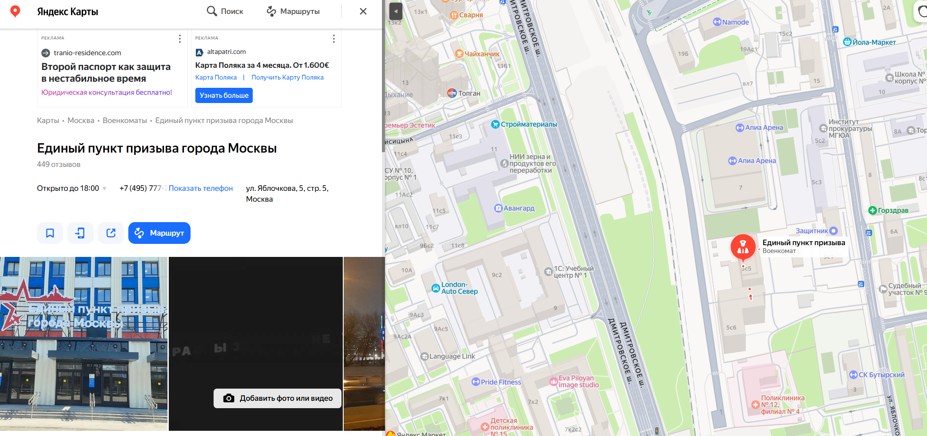Select the 'Авангард' marker on map

coord(499,208)
